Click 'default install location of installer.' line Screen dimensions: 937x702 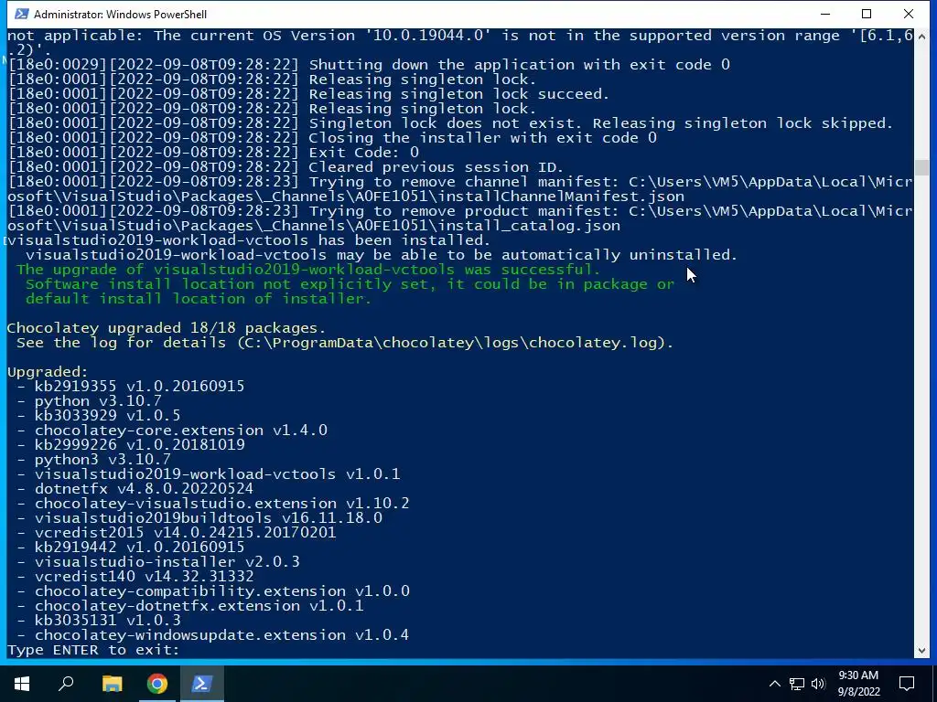tap(199, 299)
